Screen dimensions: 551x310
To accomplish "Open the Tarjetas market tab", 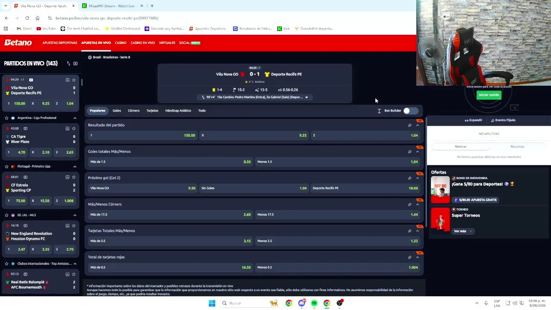I will click(x=152, y=111).
